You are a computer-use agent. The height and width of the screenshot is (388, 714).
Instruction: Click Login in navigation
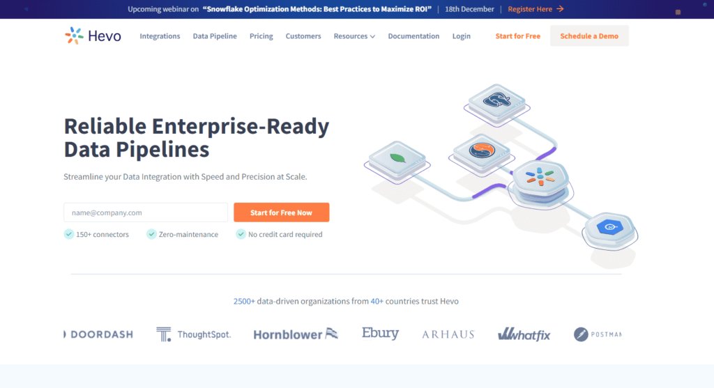coord(462,36)
